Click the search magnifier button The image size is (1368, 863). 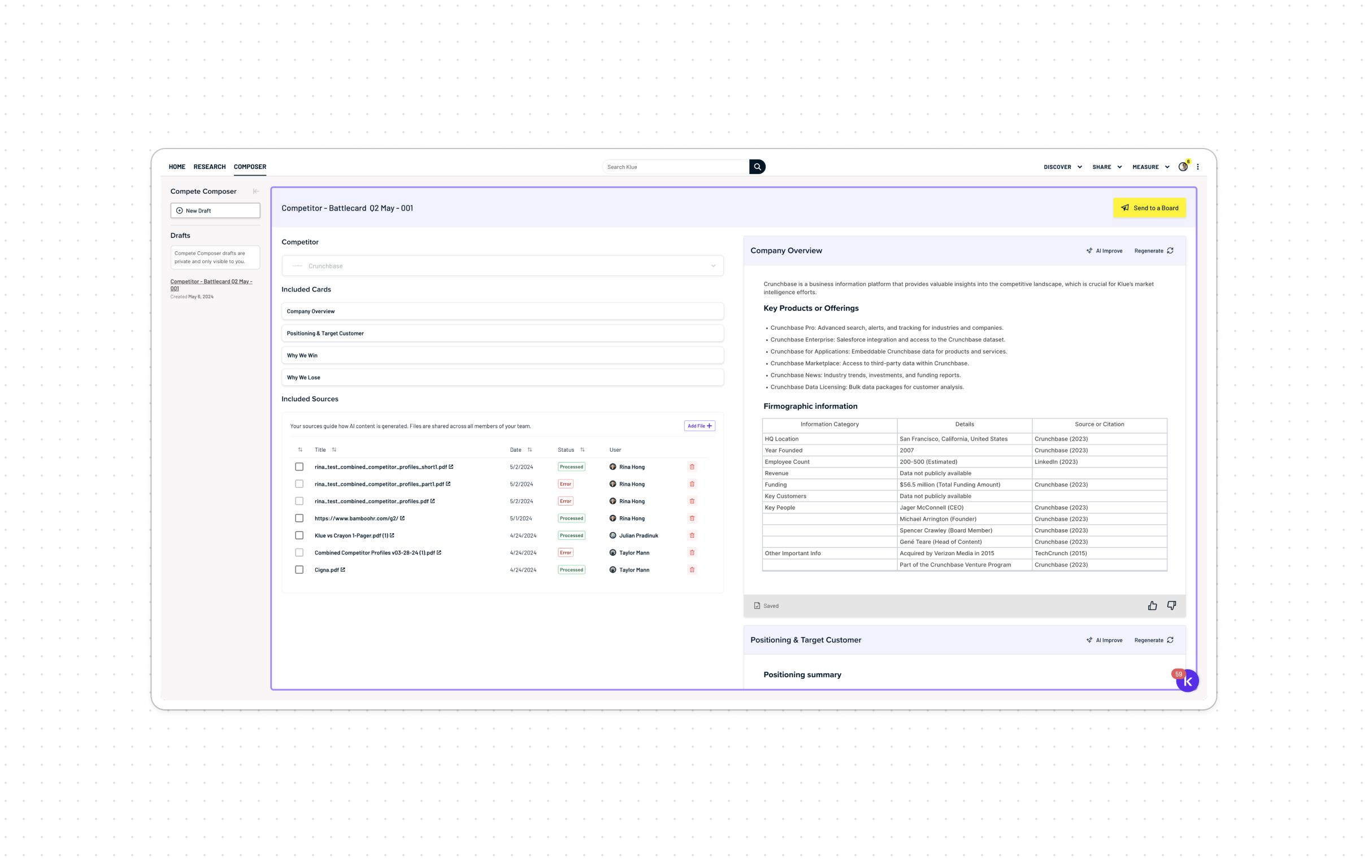pos(757,167)
